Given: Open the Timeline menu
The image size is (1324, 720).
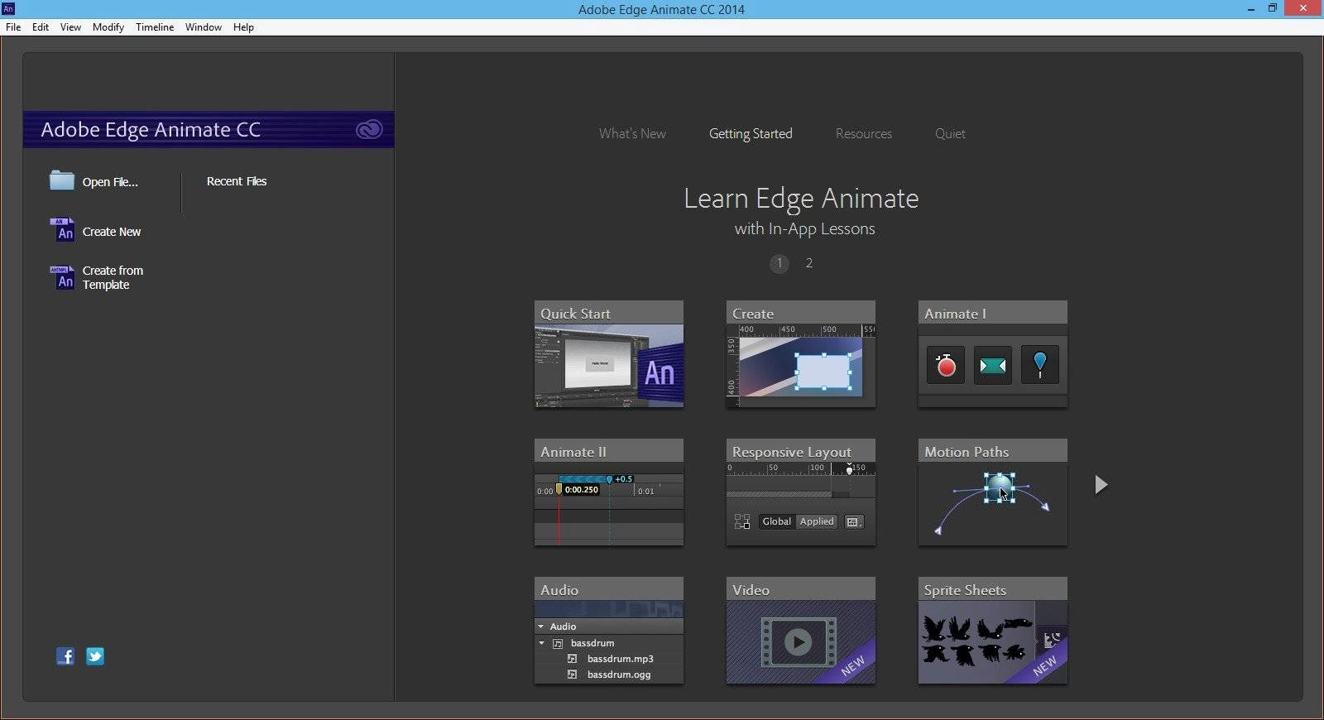Looking at the screenshot, I should pyautogui.click(x=155, y=27).
